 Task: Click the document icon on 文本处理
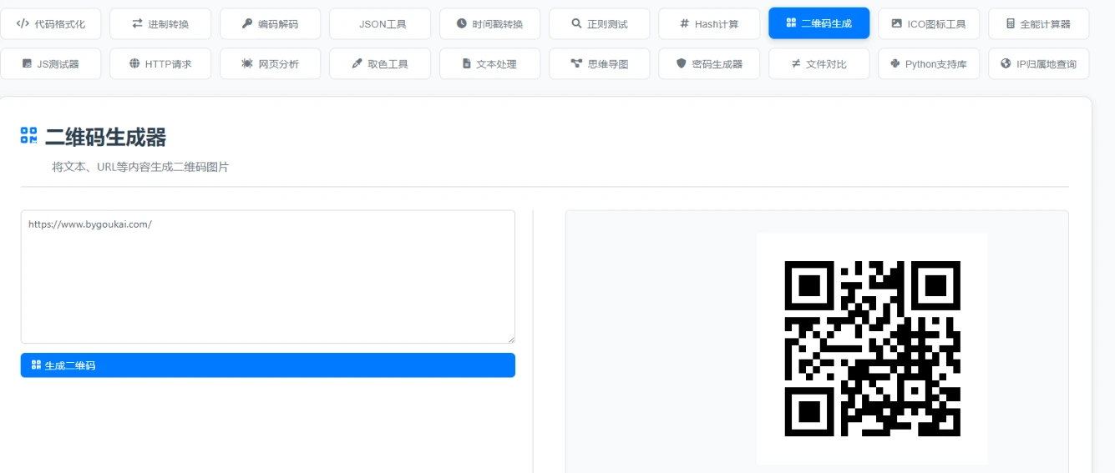(x=467, y=63)
